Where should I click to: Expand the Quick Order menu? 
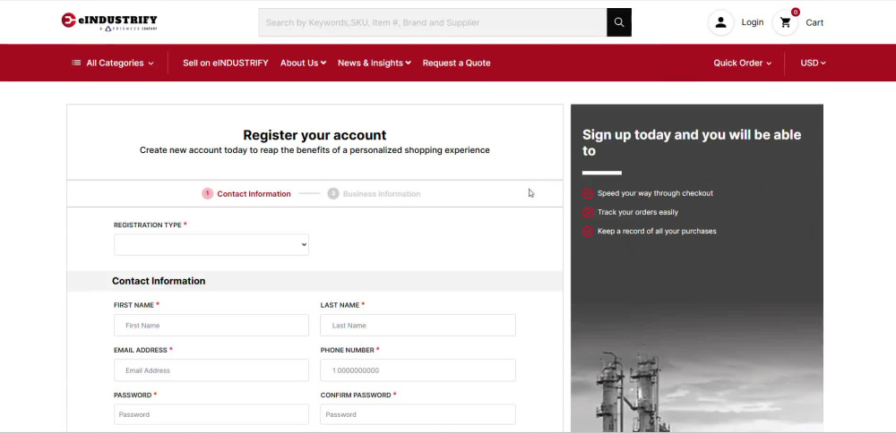(x=742, y=63)
